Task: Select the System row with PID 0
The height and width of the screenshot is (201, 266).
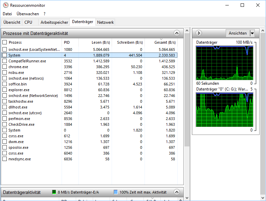Action: 89,130
